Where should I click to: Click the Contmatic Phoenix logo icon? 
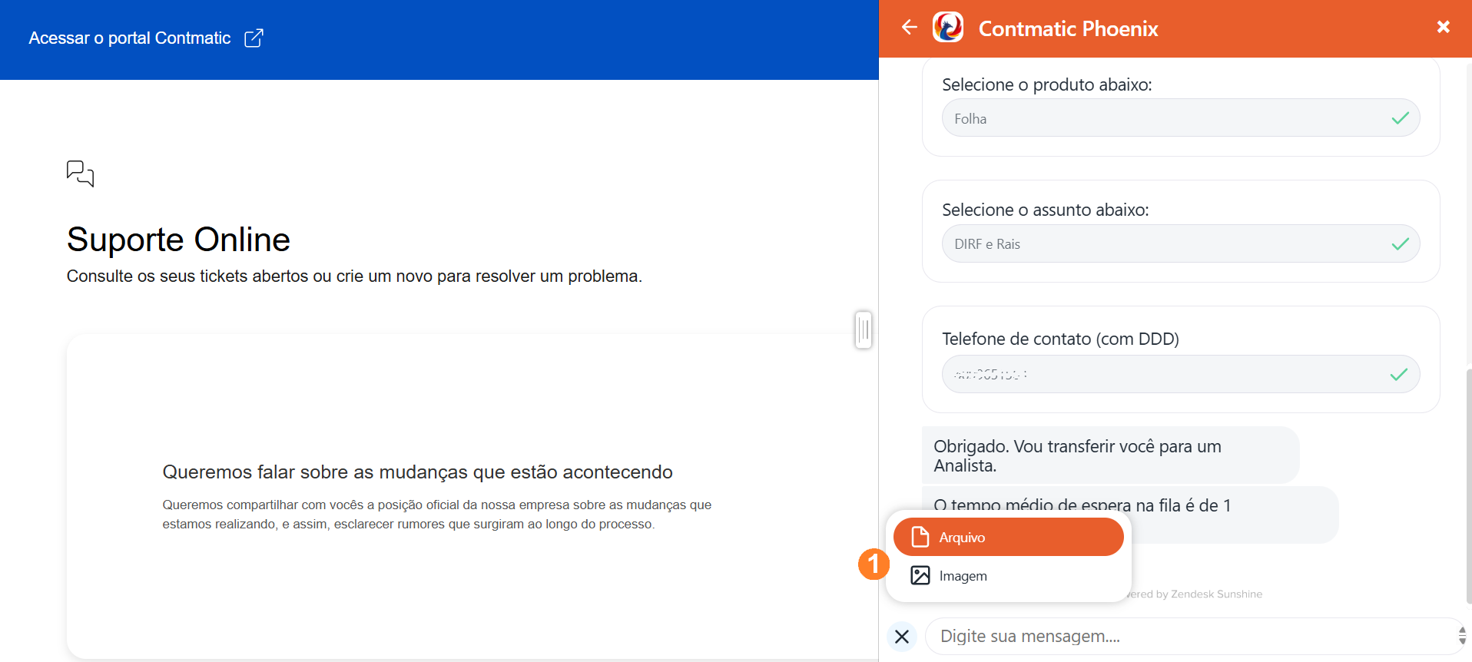click(x=948, y=28)
